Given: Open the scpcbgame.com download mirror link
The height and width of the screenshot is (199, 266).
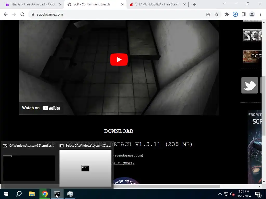Looking at the screenshot, I should pos(128,155).
